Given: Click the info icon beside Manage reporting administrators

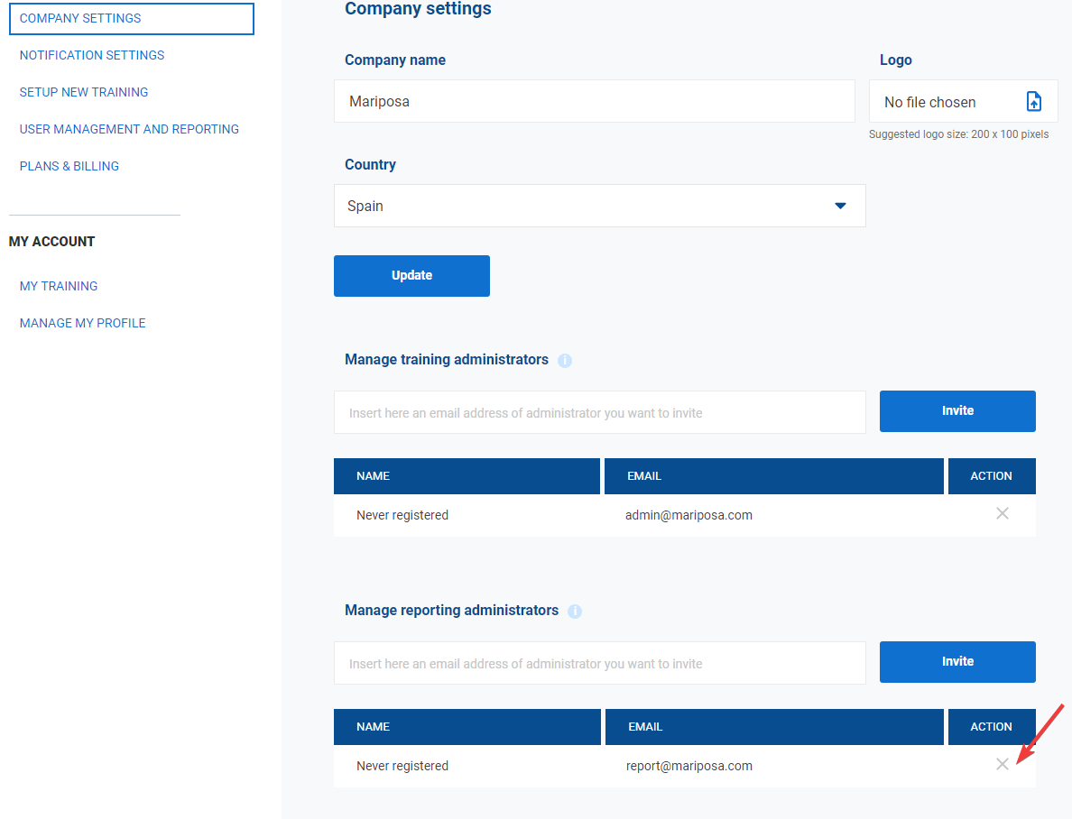Looking at the screenshot, I should coord(575,611).
